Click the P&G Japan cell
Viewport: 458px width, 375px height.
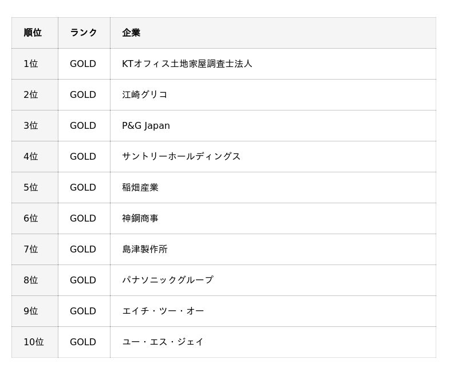tap(146, 125)
